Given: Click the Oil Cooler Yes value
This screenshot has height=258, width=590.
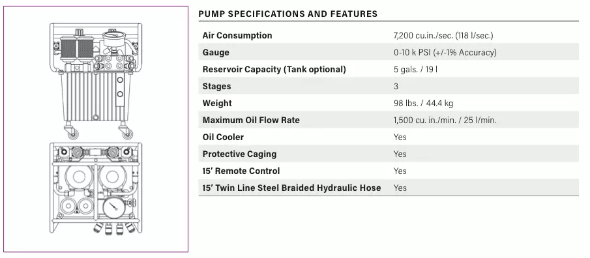Looking at the screenshot, I should (400, 137).
